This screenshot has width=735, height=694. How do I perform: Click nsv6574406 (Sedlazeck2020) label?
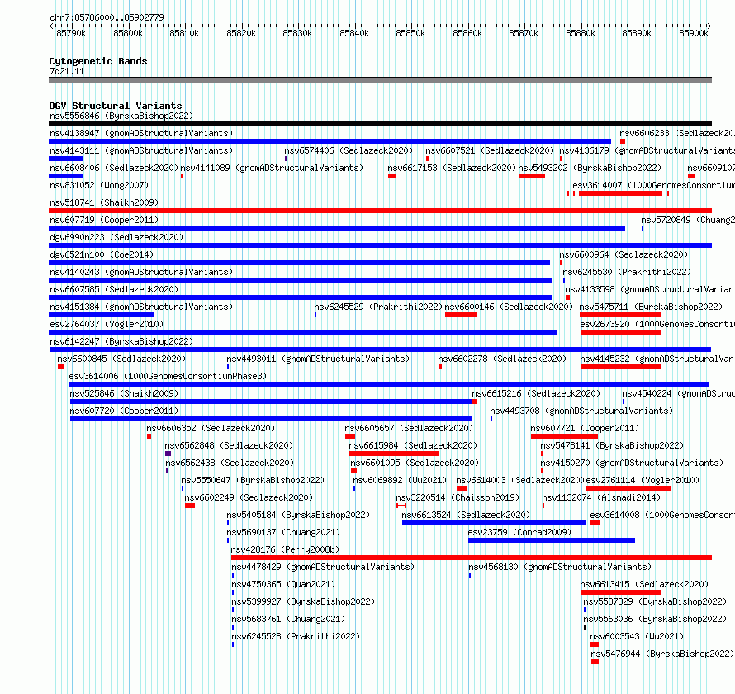click(x=349, y=150)
